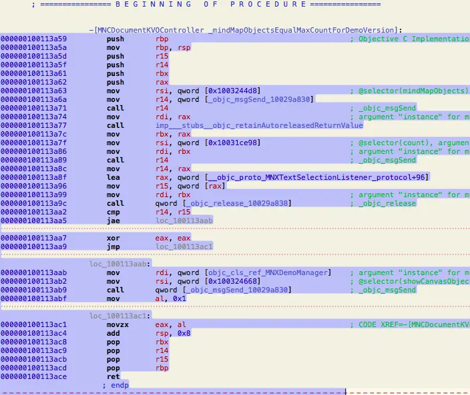Click the BEGINNING OF PROCEDURE header
Screen dimensions: 470x395
click(x=211, y=5)
